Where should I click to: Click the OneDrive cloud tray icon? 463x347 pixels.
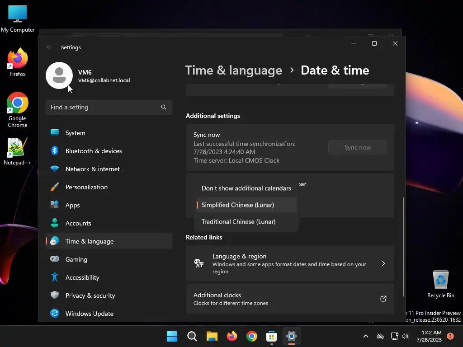(380, 336)
